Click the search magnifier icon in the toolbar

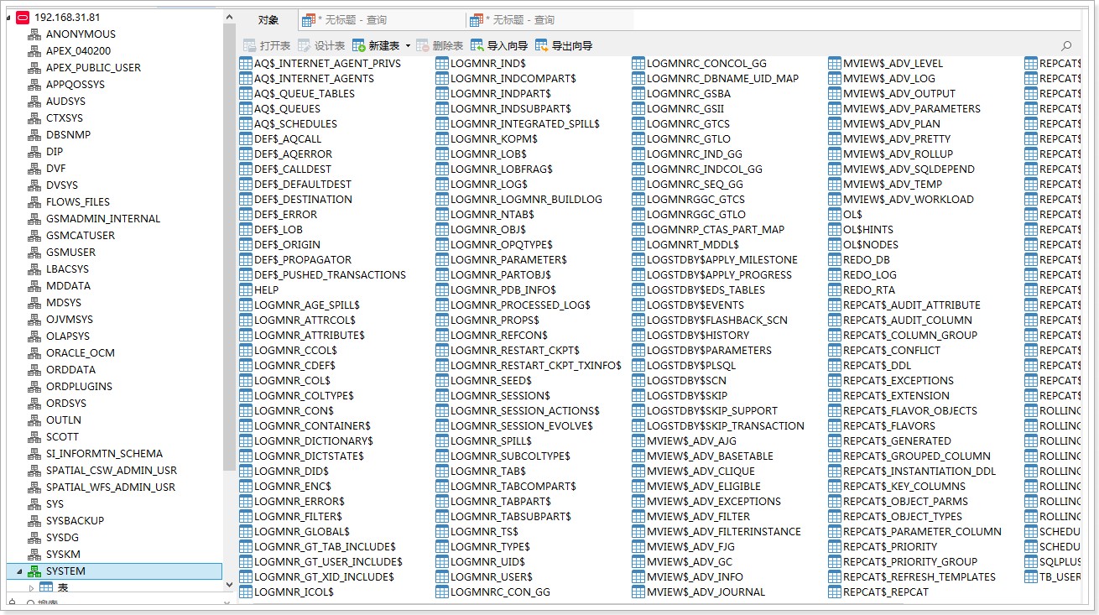[x=1066, y=46]
